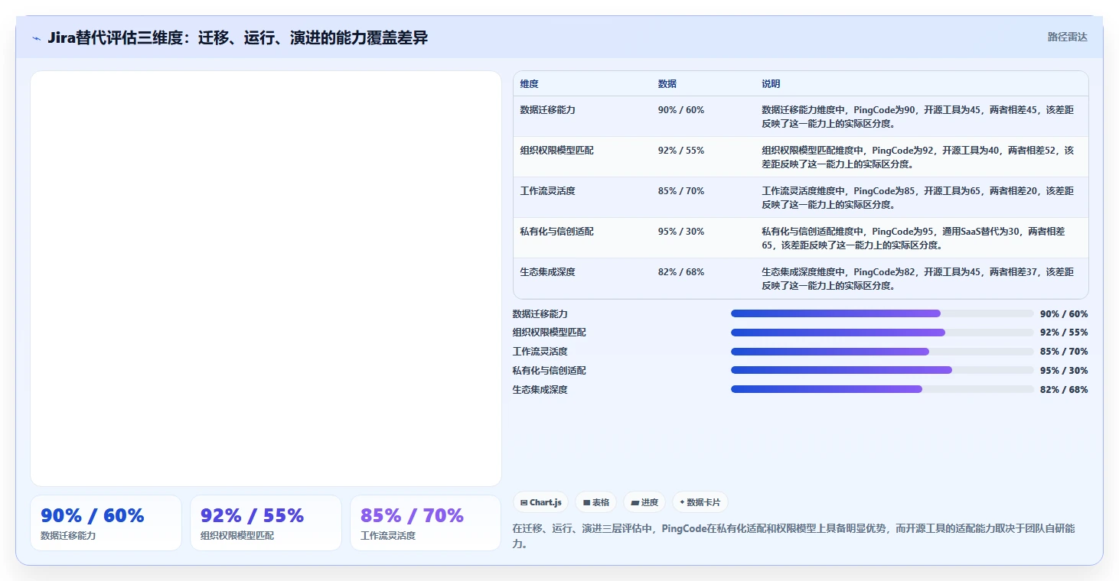Click the 数据卡片 tag chip
This screenshot has height=581, width=1119.
pos(700,502)
